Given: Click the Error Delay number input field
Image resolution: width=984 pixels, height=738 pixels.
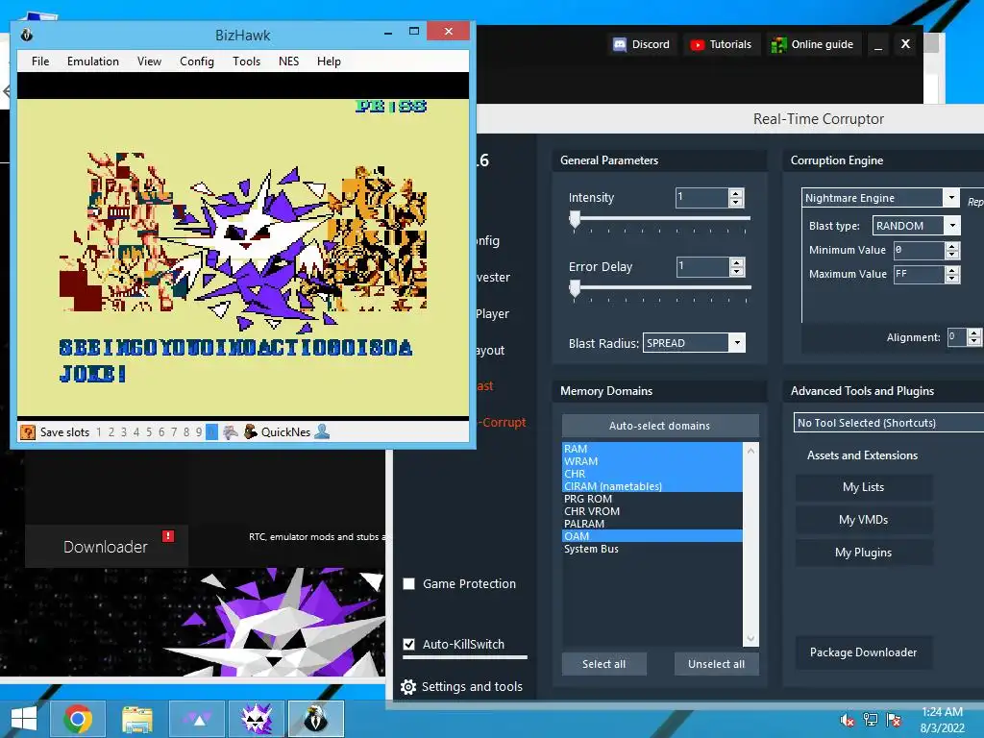Looking at the screenshot, I should (702, 267).
